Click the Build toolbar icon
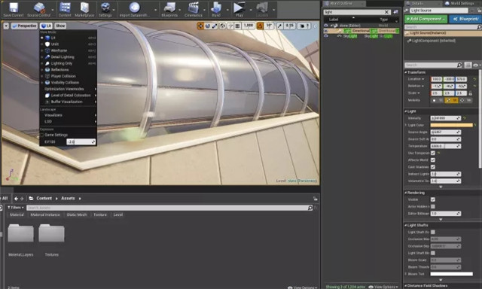 (216, 9)
